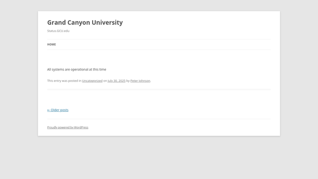318x179 pixels.
Task: Go to the HOME menu item
Action: (x=52, y=44)
